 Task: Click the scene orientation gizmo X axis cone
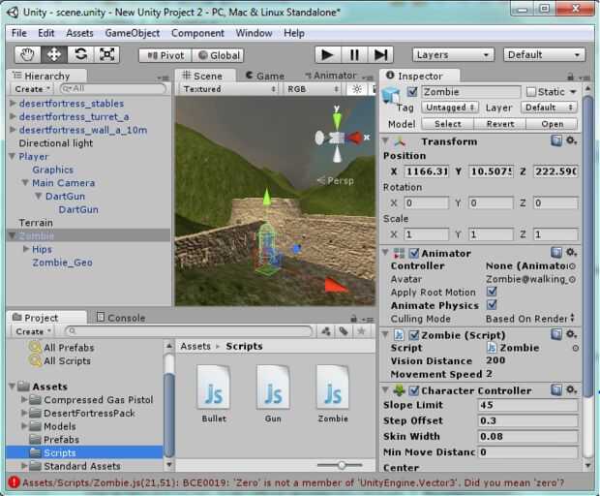[355, 138]
